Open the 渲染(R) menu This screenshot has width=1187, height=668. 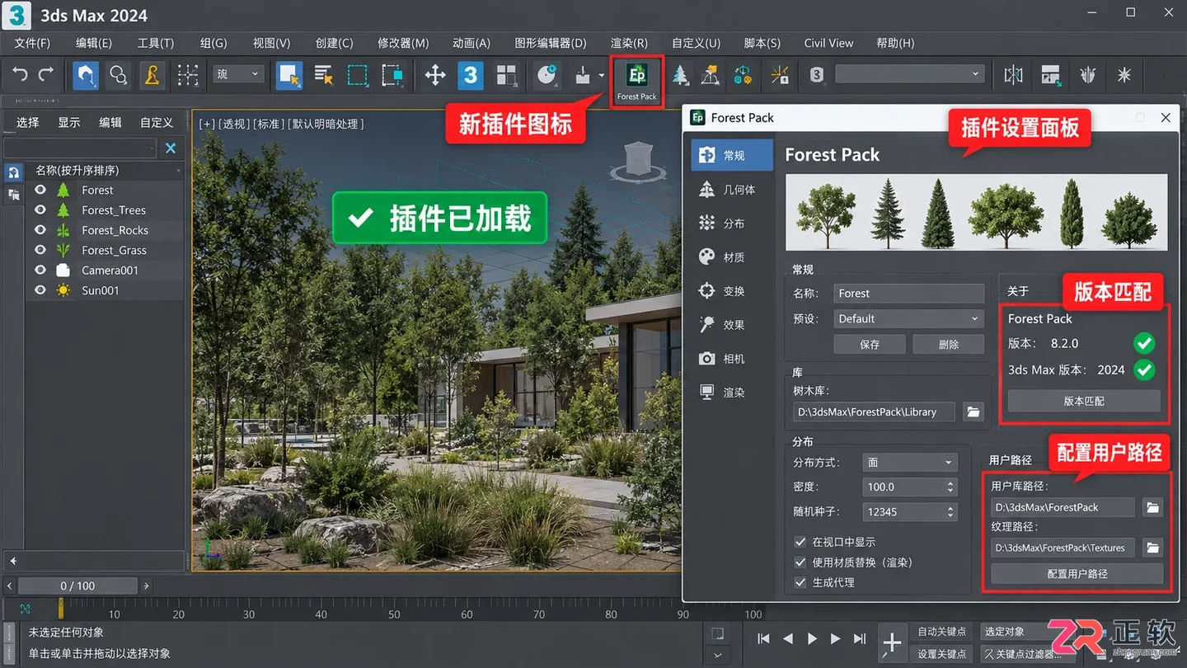(629, 43)
